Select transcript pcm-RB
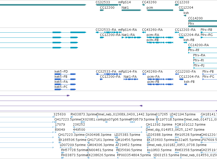 pos(152,40)
